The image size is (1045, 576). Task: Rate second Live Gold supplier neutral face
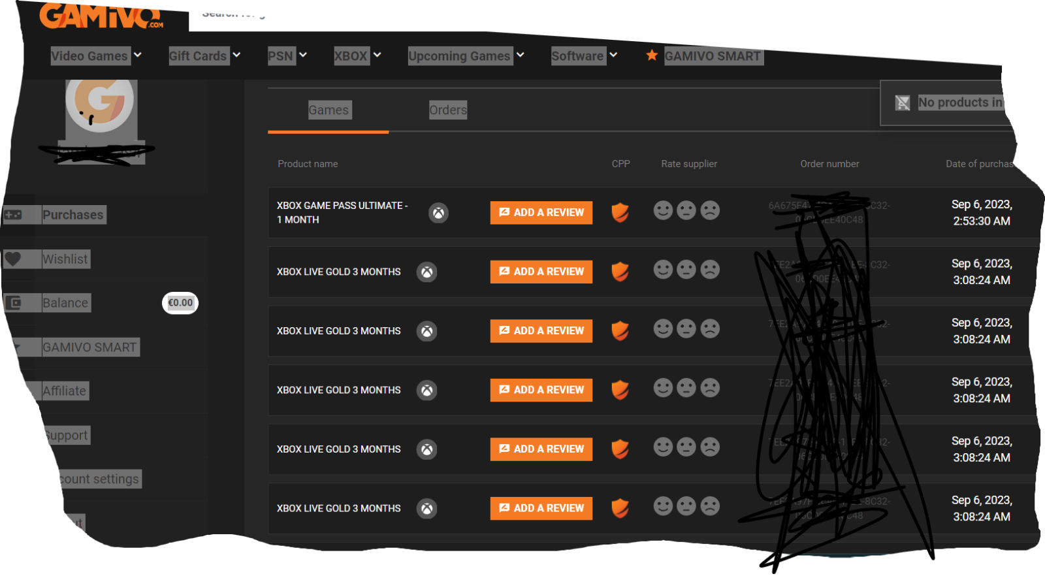coord(686,328)
